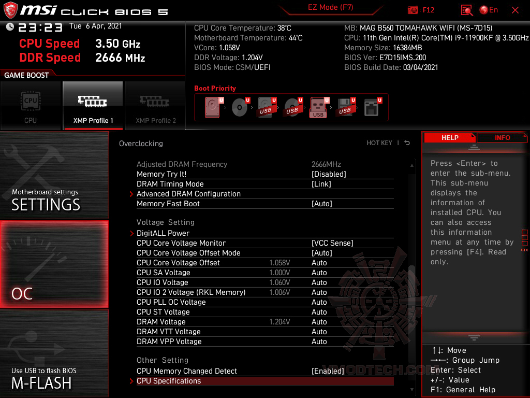Switch to the INFO tab
The width and height of the screenshot is (530, 398).
502,138
